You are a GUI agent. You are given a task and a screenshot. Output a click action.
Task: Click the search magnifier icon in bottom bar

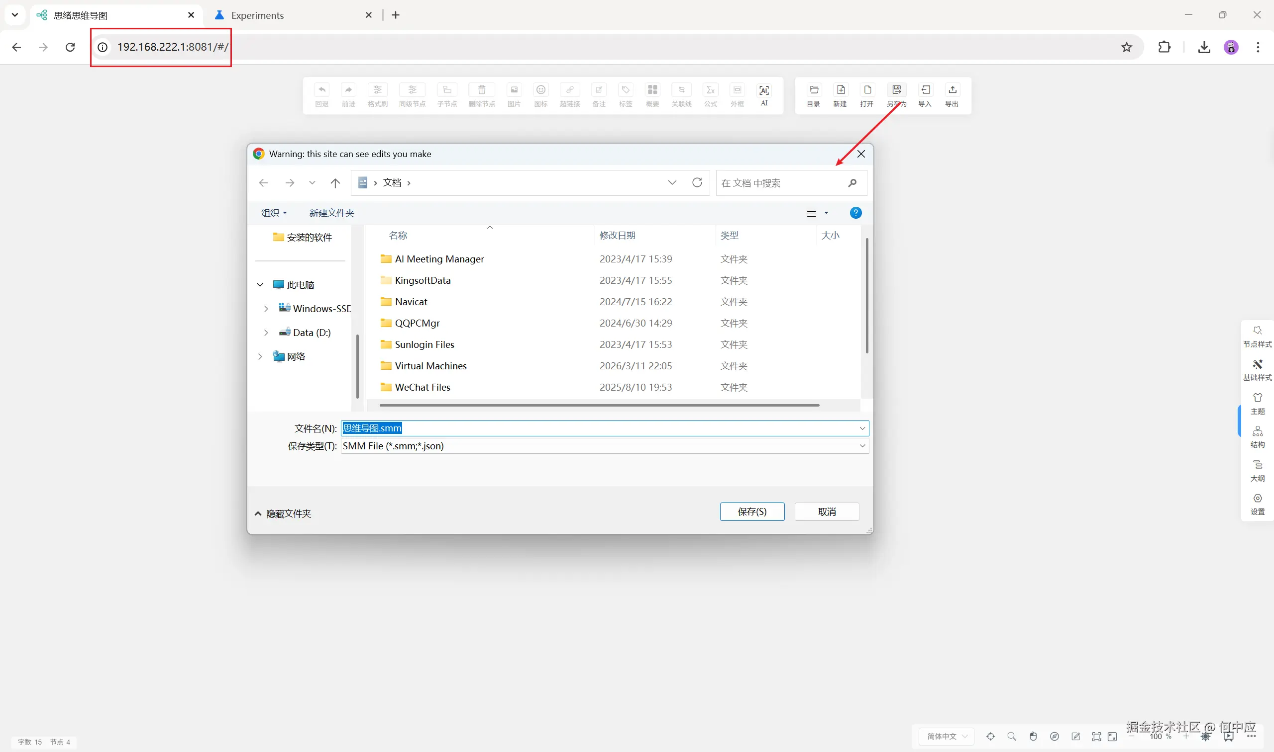coord(1012,736)
